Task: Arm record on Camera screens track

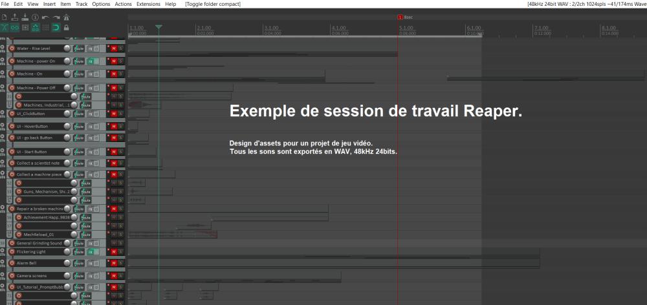Action: click(12, 276)
